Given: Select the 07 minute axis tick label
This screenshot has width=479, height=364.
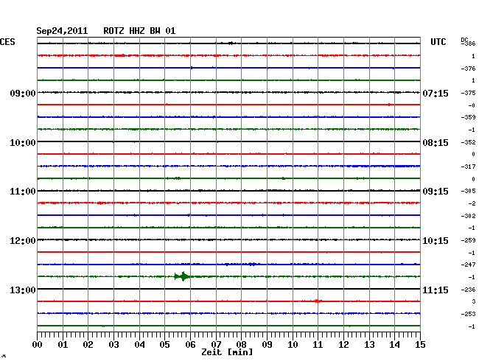Looking at the screenshot, I should (x=216, y=345).
